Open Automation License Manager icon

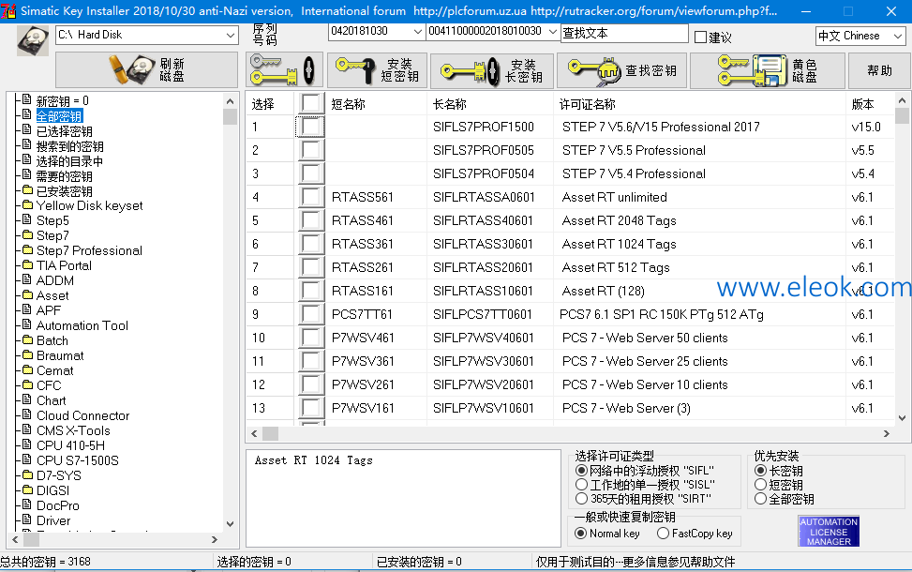click(x=829, y=532)
